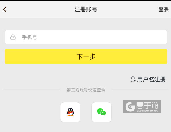171x132 pixels.
Task: Click the GAOSHOUYOU.COM watermark text
Action: coord(147,111)
